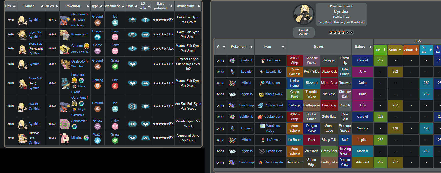441x173 pixels.
Task: Click the Custap Berry item icon
Action: [x=260, y=117]
